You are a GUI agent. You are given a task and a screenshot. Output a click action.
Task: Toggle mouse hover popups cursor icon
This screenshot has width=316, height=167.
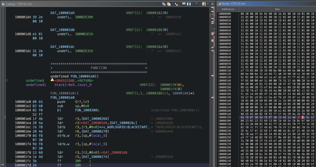tap(176, 4)
